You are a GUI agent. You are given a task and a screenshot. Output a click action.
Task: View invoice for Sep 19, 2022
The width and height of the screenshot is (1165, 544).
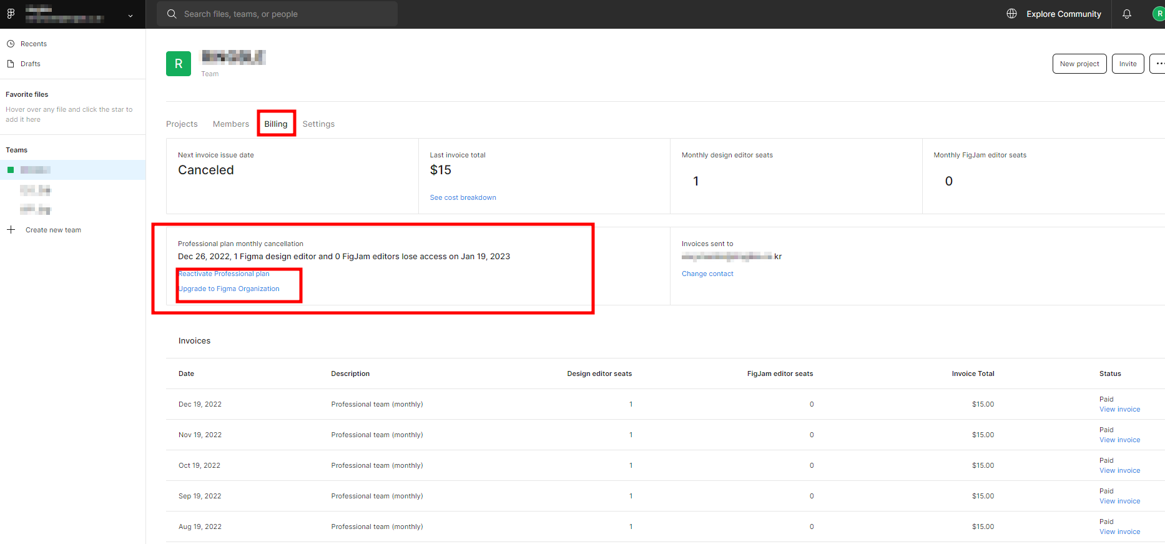(1119, 502)
